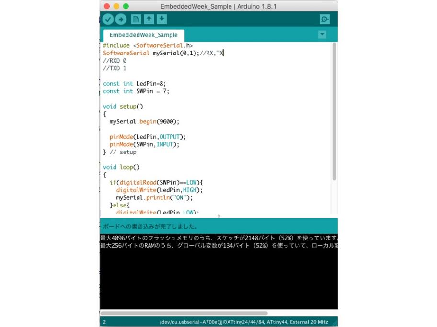
Task: Click the window title 'EmbeddedWeek_Sample | Arduino 1.8.1'
Action: [218, 6]
